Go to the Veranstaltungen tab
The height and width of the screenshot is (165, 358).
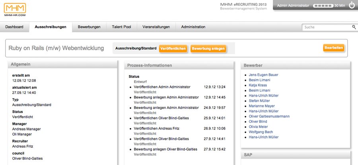tap(156, 27)
